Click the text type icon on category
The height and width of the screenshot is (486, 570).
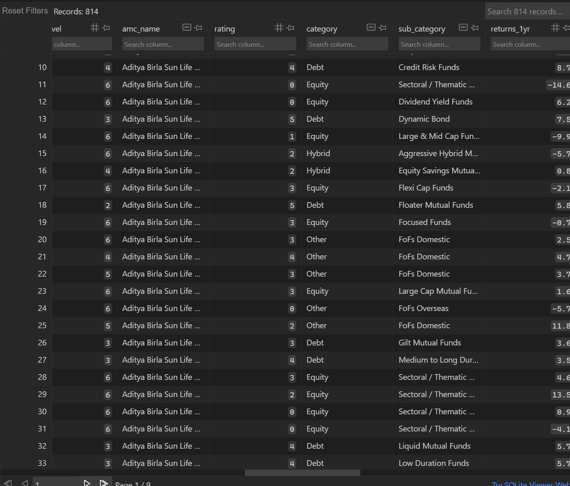[x=371, y=27]
